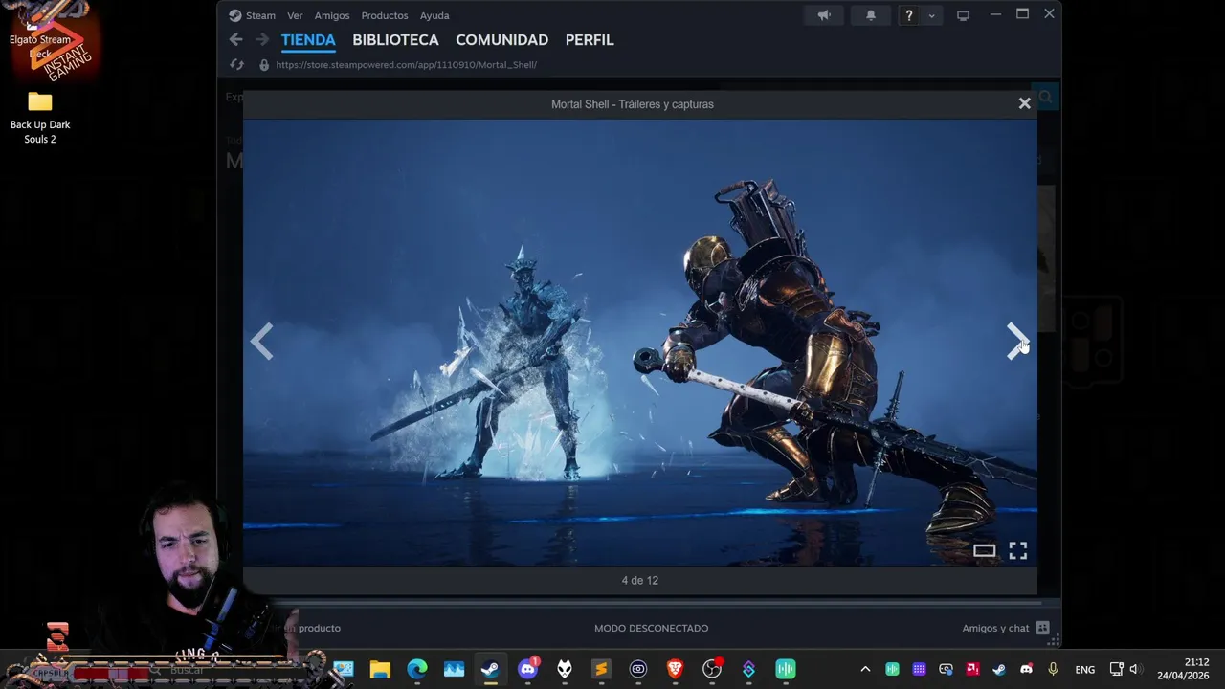
Task: Switch screenshot viewer to fullscreen
Action: coord(1017,550)
